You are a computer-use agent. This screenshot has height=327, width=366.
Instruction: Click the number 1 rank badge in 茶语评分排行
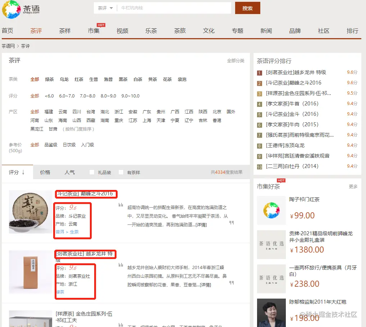259,72
